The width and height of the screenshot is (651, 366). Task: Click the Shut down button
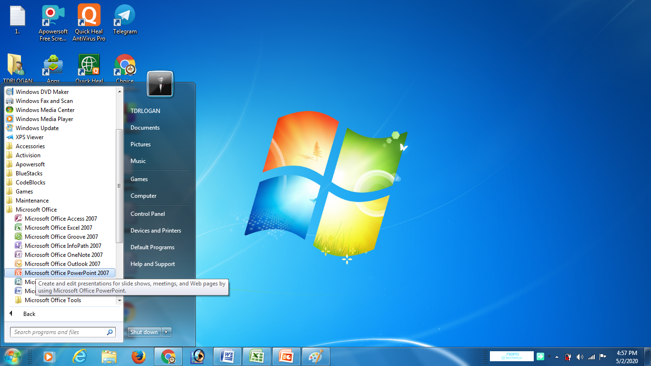point(144,332)
